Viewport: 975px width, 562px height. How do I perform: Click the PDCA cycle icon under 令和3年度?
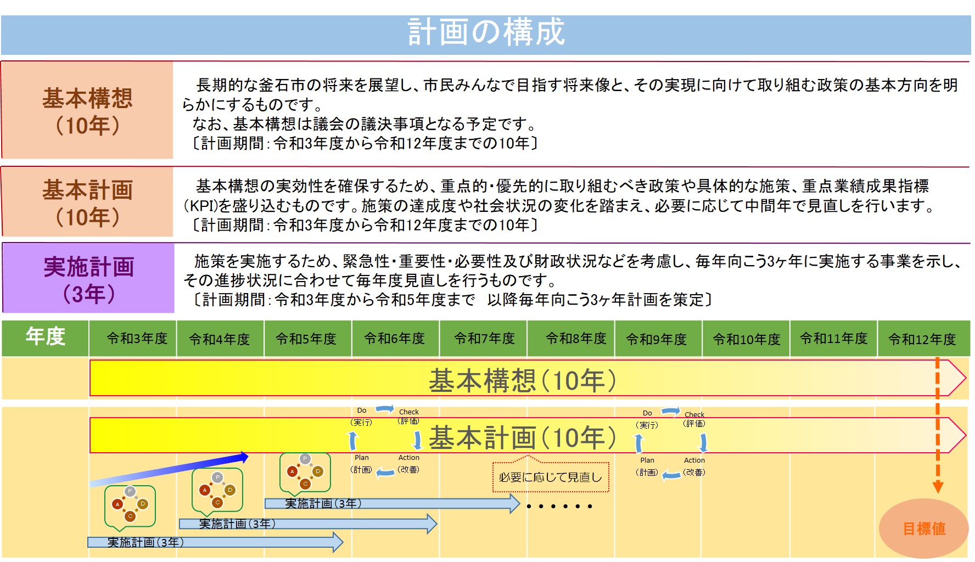(x=130, y=504)
